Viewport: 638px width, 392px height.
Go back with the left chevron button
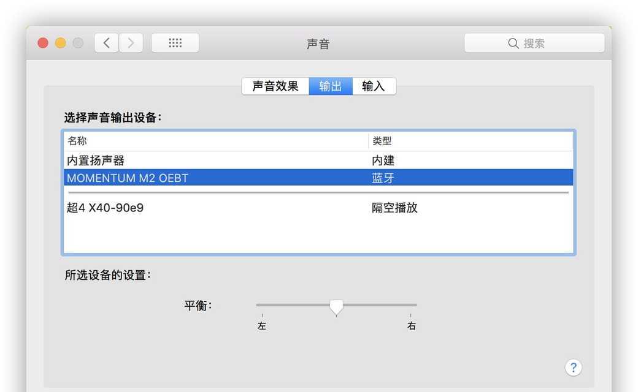point(107,43)
